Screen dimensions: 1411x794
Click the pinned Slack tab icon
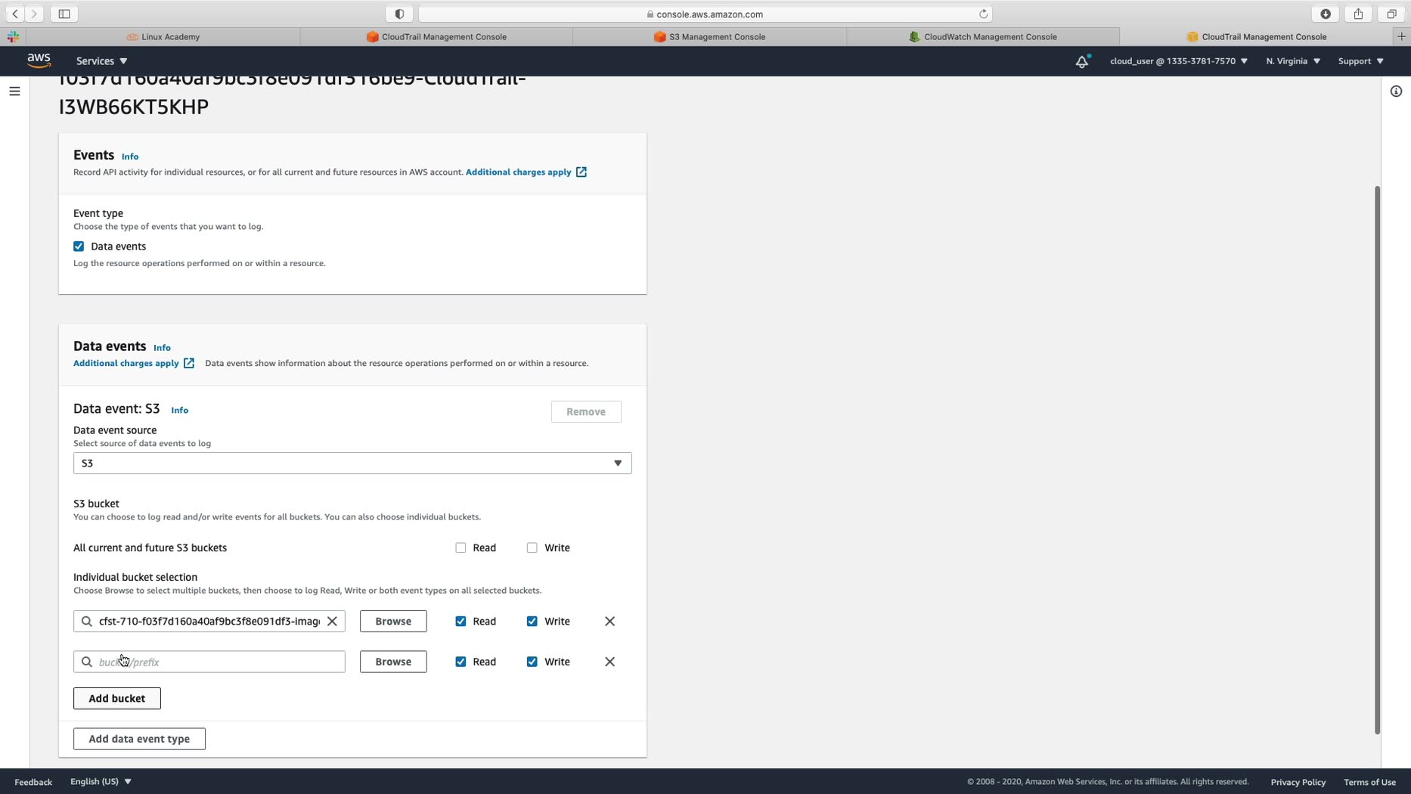point(13,36)
